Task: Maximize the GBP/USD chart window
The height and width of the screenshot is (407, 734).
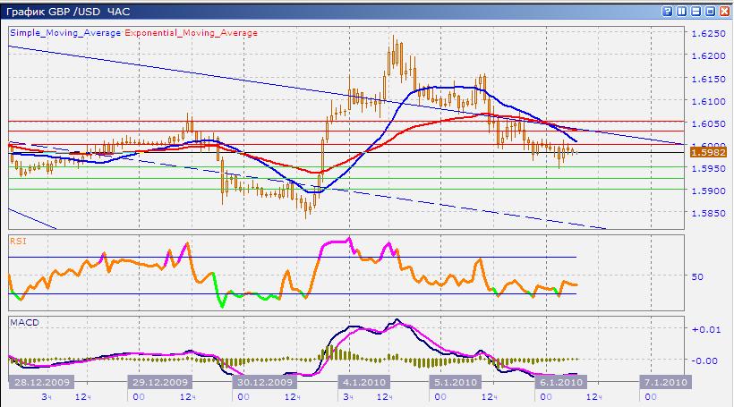Action: point(710,12)
